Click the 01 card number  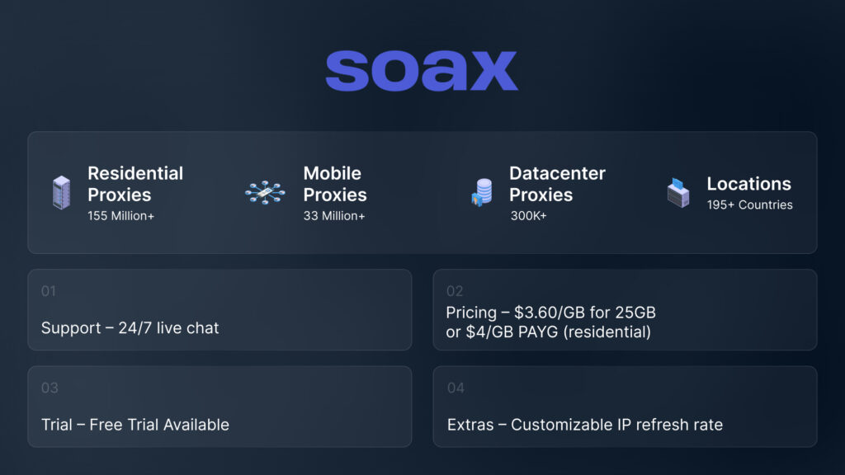pos(49,291)
